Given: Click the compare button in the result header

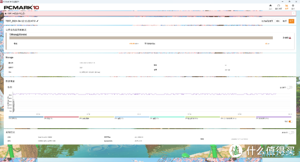Looking at the screenshot, I should coord(278,21).
